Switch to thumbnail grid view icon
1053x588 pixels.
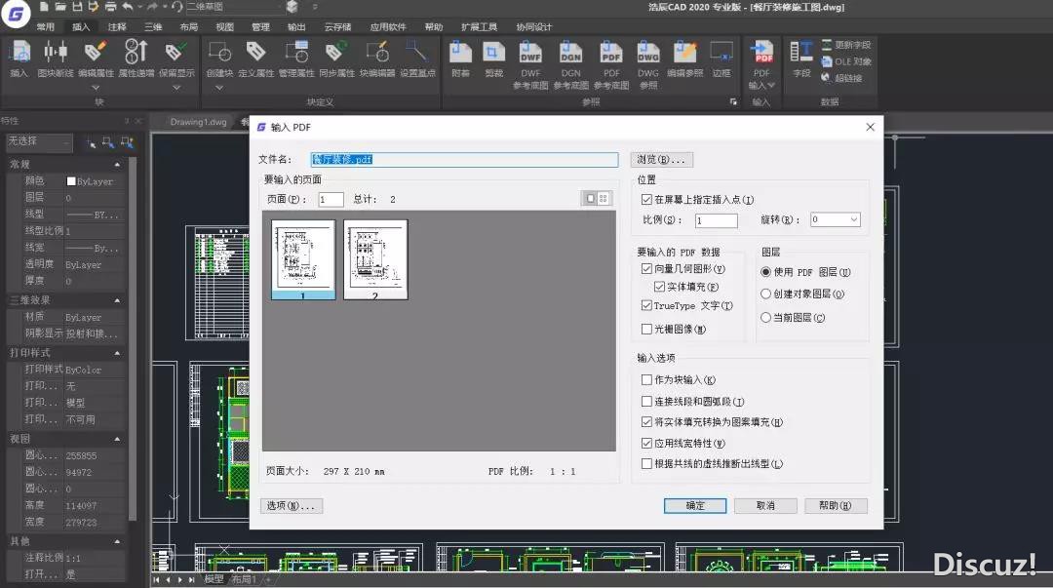point(604,198)
